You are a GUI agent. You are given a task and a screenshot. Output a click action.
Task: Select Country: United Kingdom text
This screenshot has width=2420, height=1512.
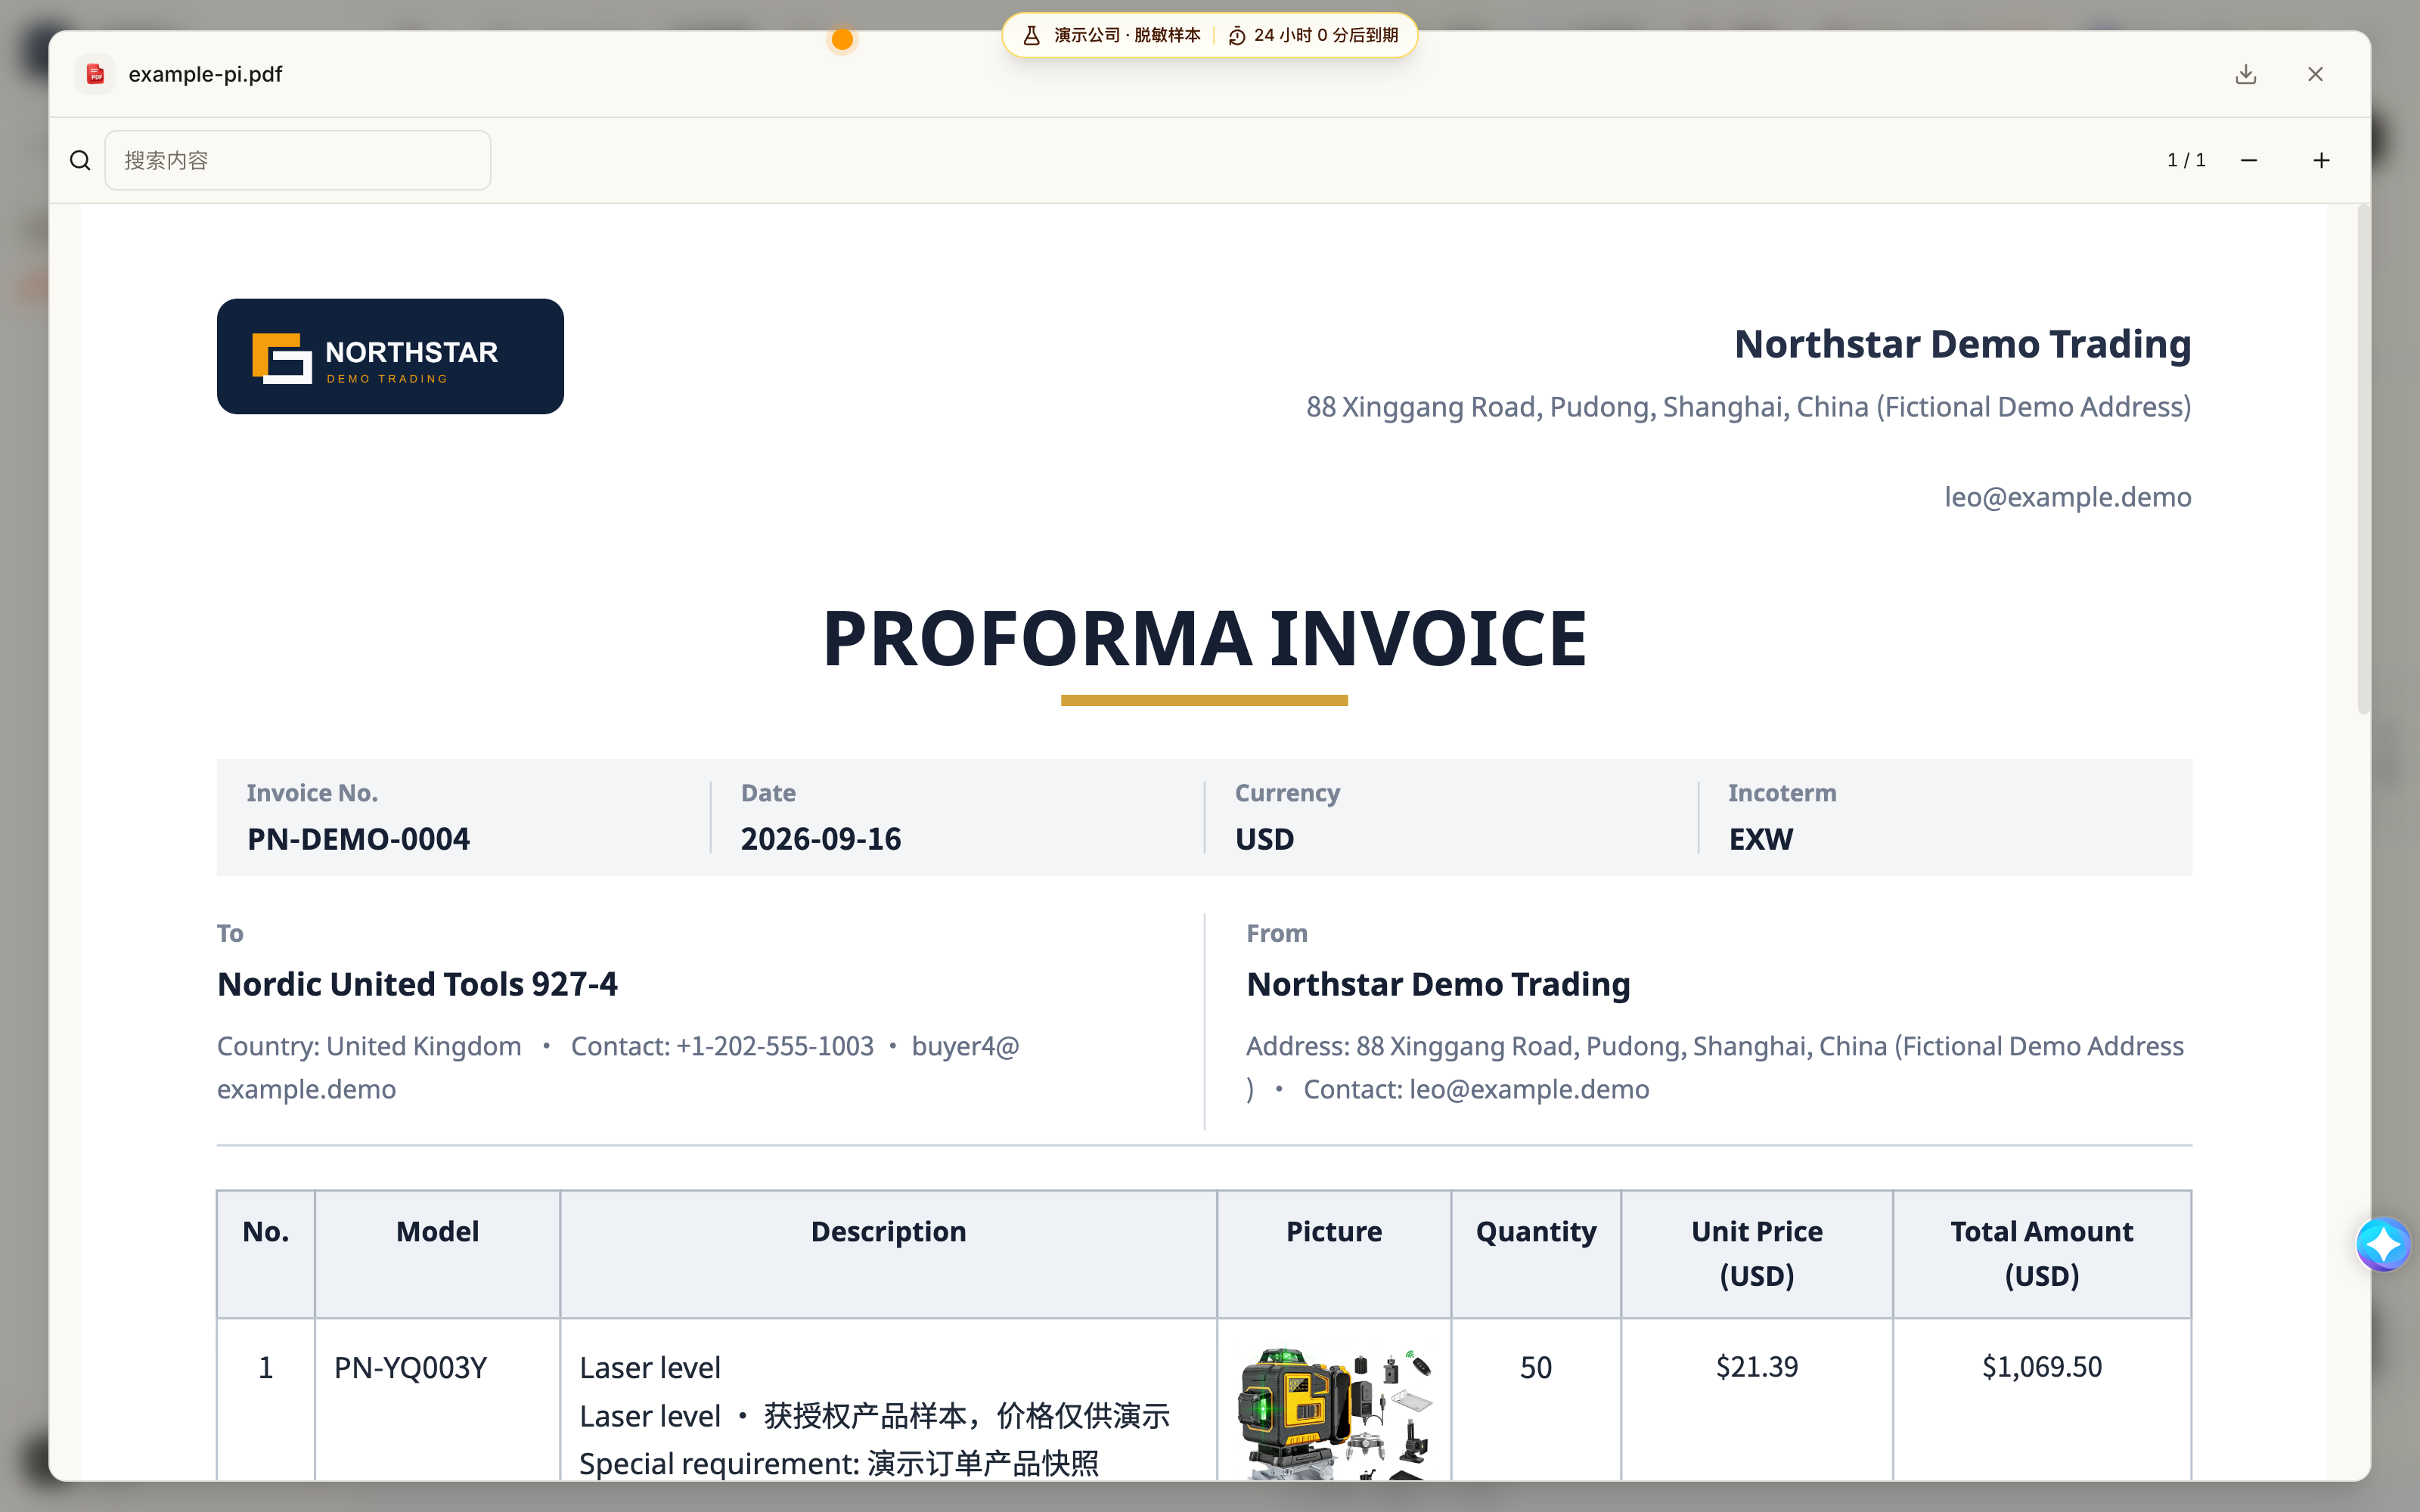pos(369,1046)
